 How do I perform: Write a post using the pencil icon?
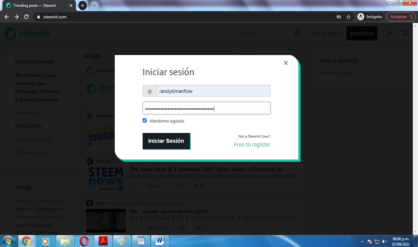[390, 33]
